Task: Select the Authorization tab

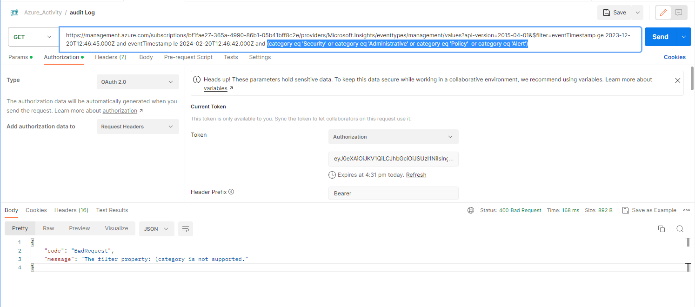Action: click(x=64, y=57)
